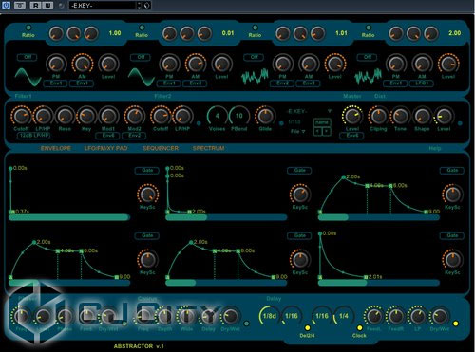Open the Env6 source selector under Mod1
Viewport: 475px width, 352px height.
point(107,136)
